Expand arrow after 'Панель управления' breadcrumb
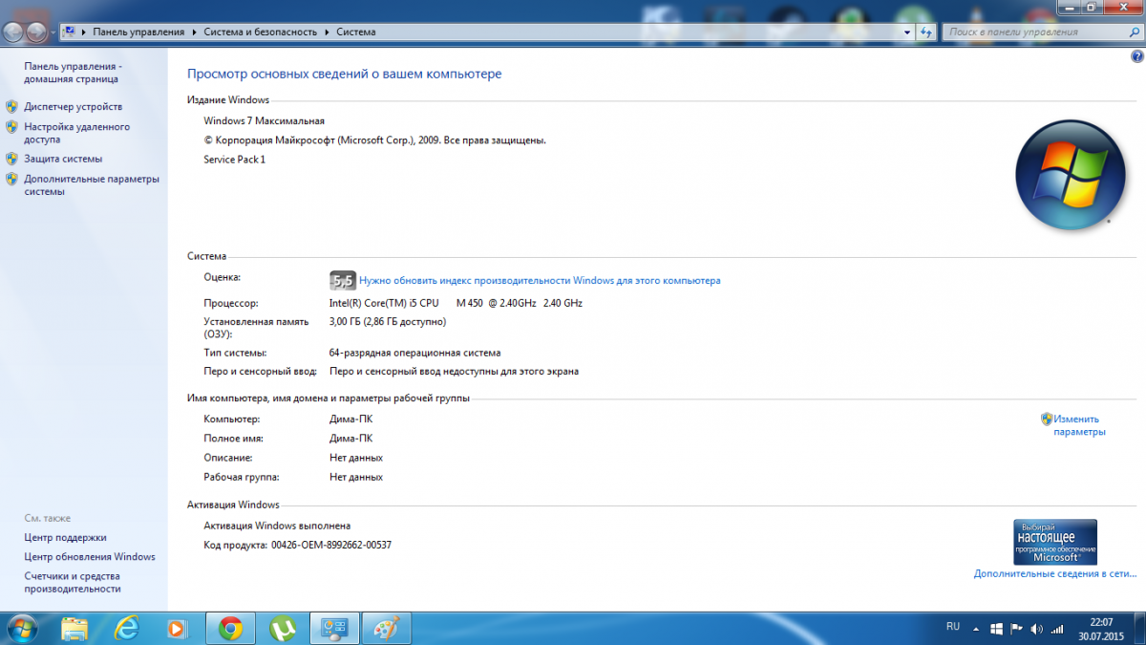1146x645 pixels. [x=194, y=32]
